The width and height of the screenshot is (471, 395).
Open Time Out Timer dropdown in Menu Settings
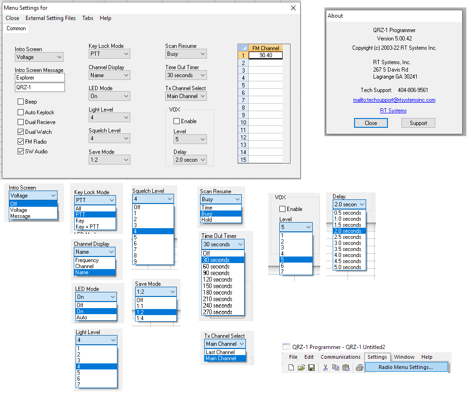pos(186,75)
